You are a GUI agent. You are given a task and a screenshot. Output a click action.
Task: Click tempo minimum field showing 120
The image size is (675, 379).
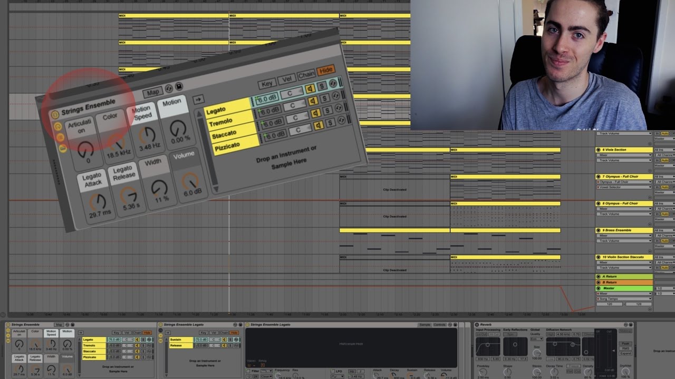(610, 304)
